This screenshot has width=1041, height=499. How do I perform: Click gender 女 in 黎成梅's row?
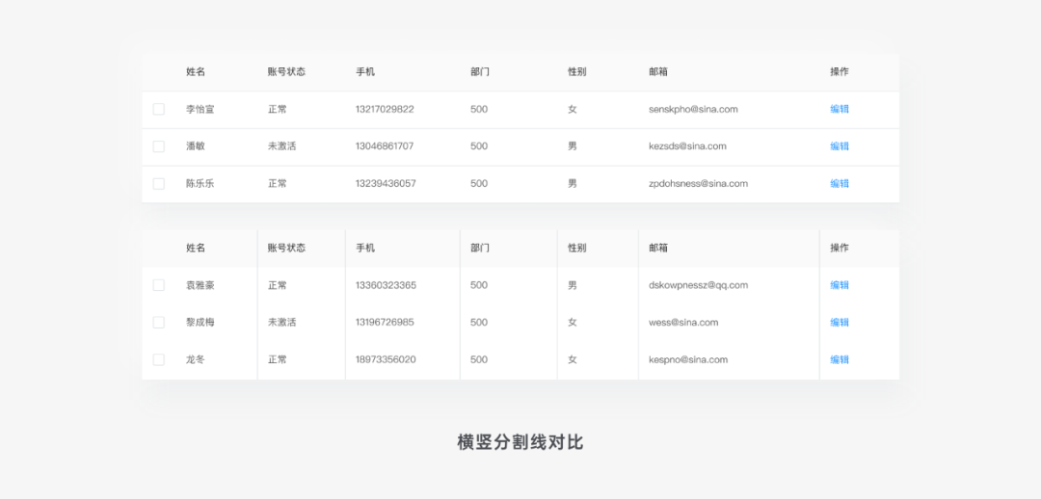(x=573, y=322)
